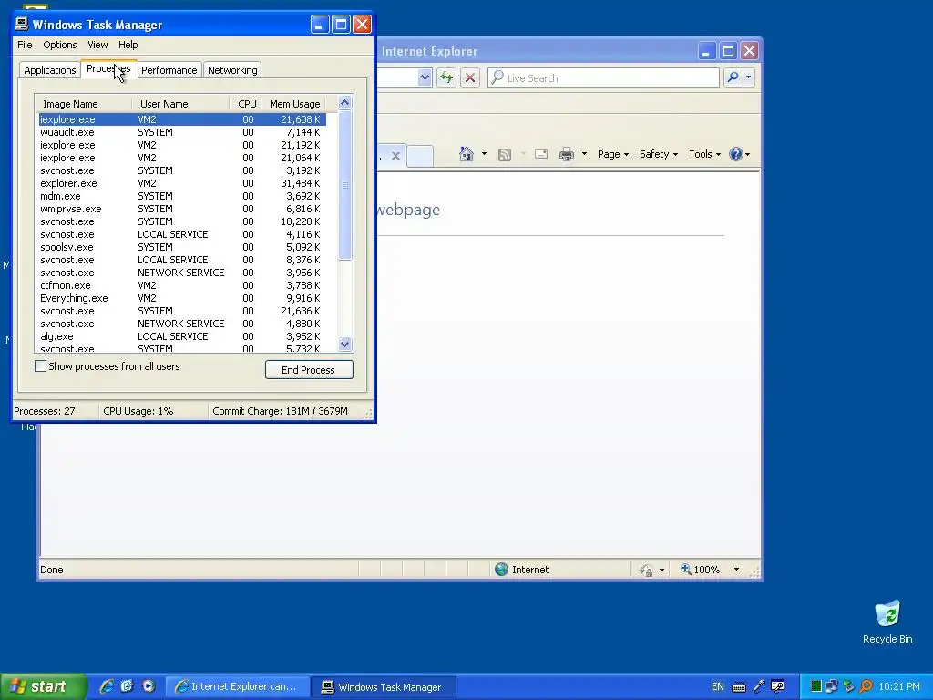Click the magnifier Search button beside Live Search
Image resolution: width=933 pixels, height=700 pixels.
(x=733, y=77)
